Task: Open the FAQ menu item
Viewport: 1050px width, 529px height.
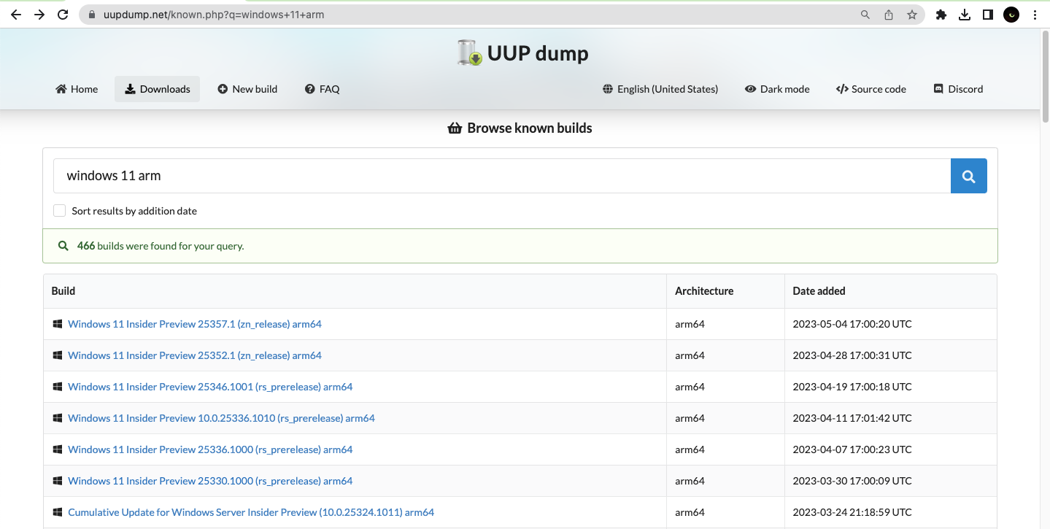Action: coord(323,89)
